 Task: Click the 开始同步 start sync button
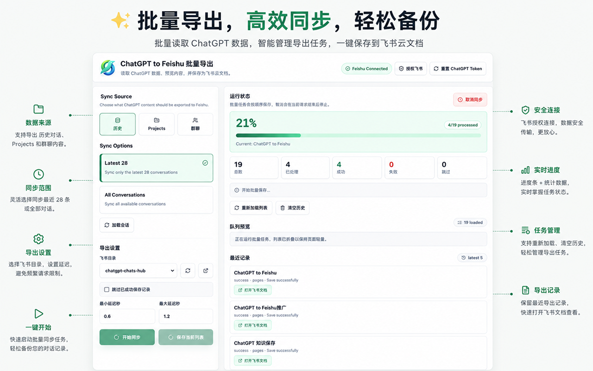pos(127,337)
